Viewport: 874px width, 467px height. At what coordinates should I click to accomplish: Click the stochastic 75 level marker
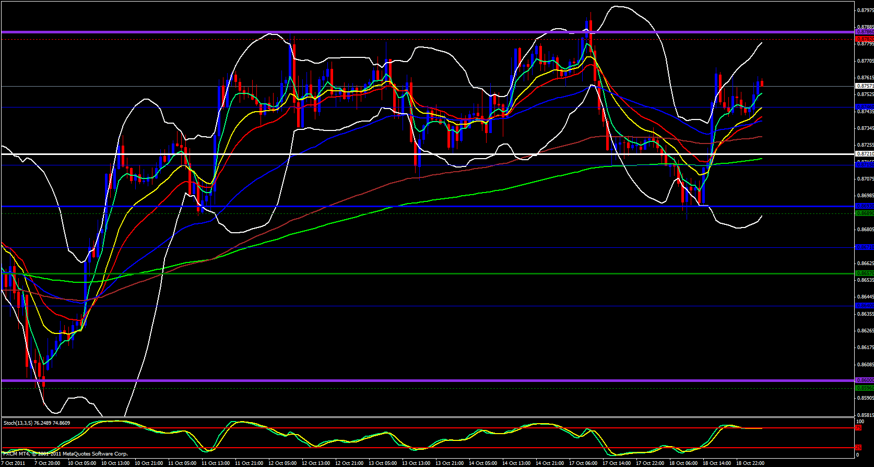[x=858, y=428]
